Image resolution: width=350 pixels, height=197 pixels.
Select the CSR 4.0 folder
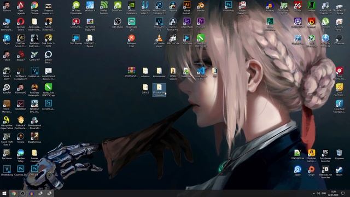point(145,89)
